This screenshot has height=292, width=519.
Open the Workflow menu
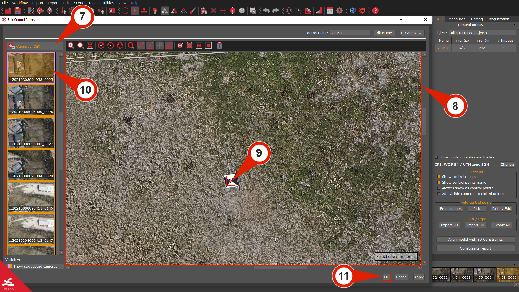[x=20, y=3]
